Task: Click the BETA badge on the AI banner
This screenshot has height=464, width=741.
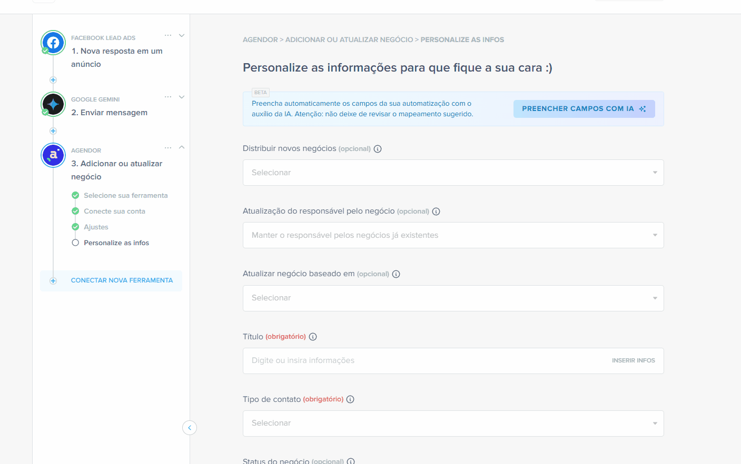Action: [261, 93]
